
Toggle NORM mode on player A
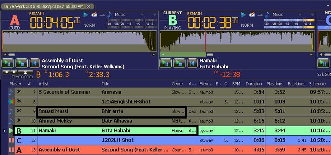point(89,25)
